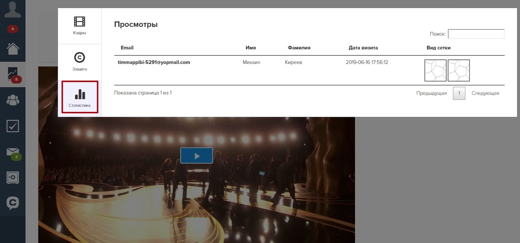This screenshot has width=520, height=243.
Task: Click the red notification badge showing 9
Action: point(13,29)
